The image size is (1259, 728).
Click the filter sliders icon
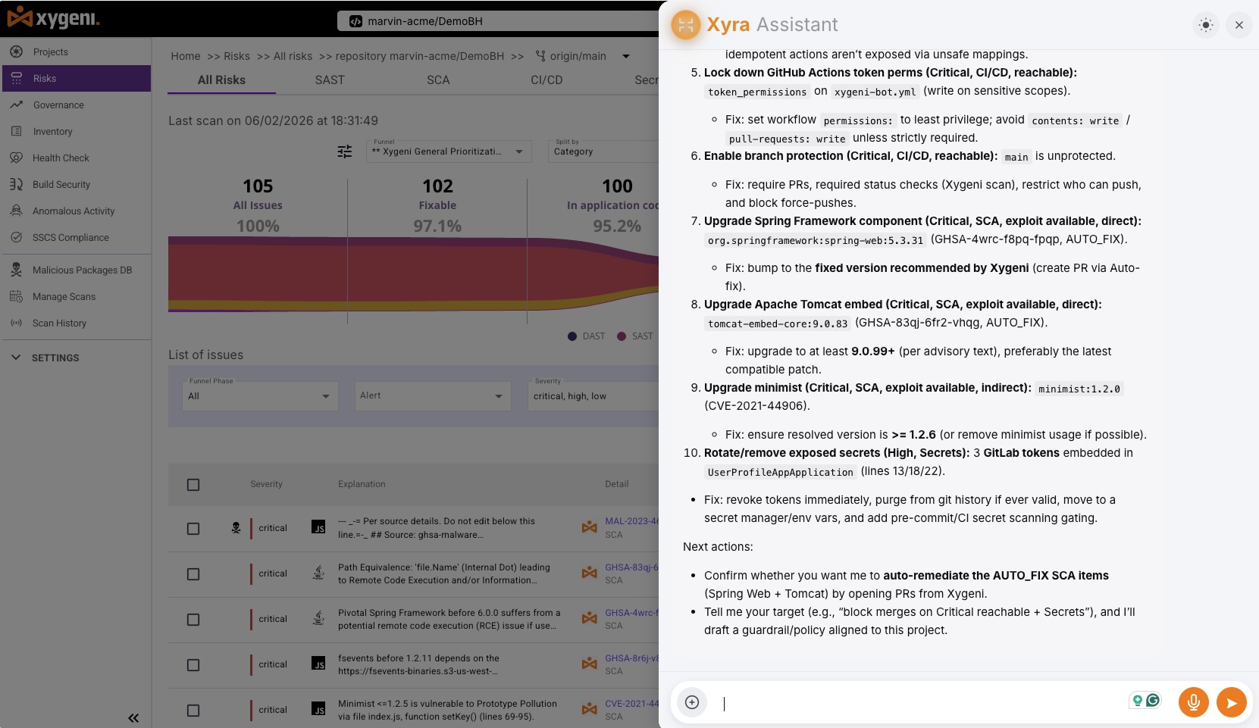point(345,152)
